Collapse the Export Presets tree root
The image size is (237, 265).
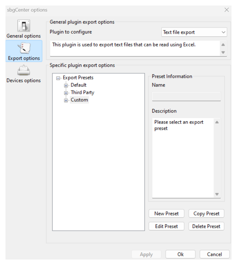tap(58, 78)
